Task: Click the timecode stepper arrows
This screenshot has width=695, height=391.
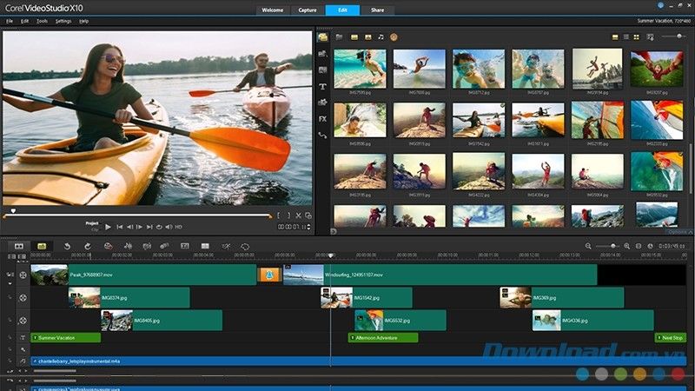Action: 309,227
